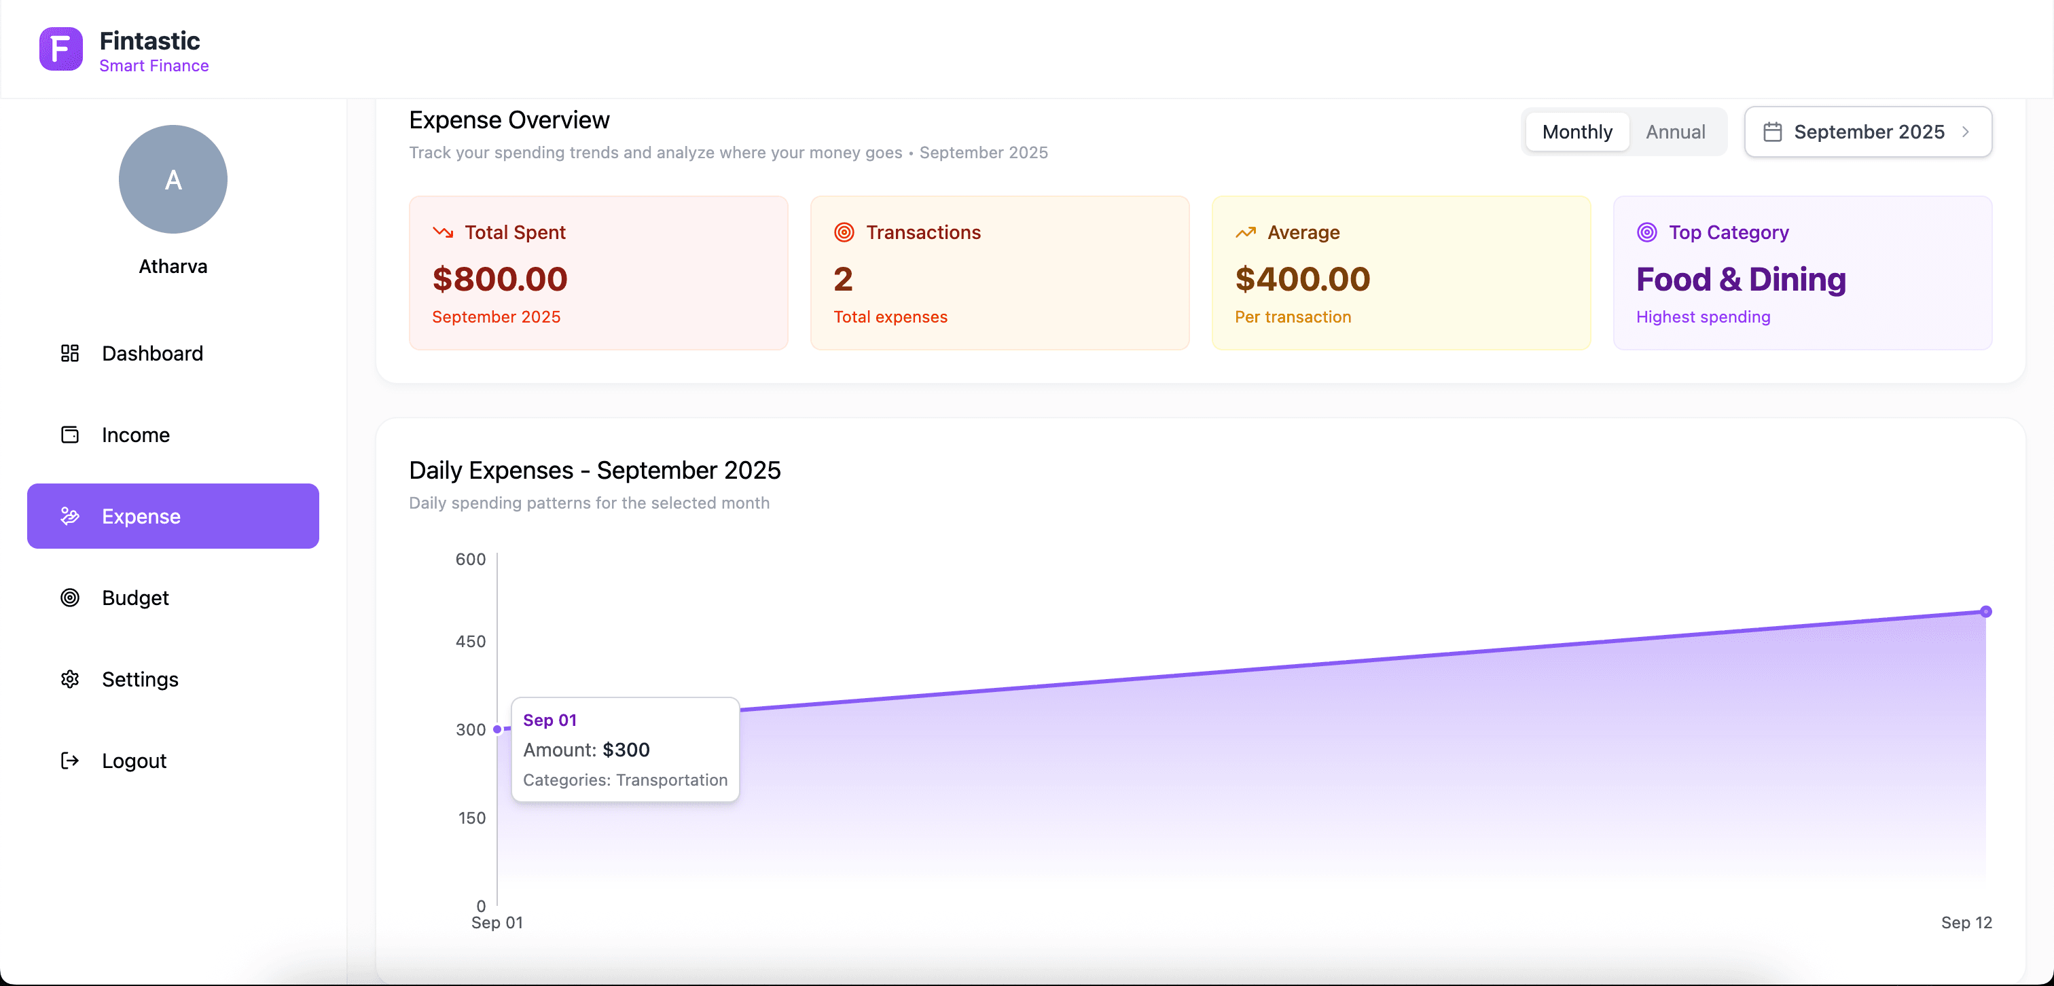2054x986 pixels.
Task: Click the Total Spent trend-down icon
Action: pos(444,232)
